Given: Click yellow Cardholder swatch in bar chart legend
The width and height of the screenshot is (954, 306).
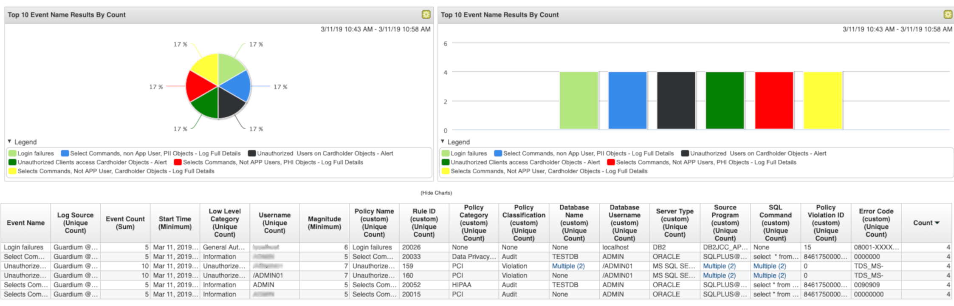Looking at the screenshot, I should coord(446,171).
